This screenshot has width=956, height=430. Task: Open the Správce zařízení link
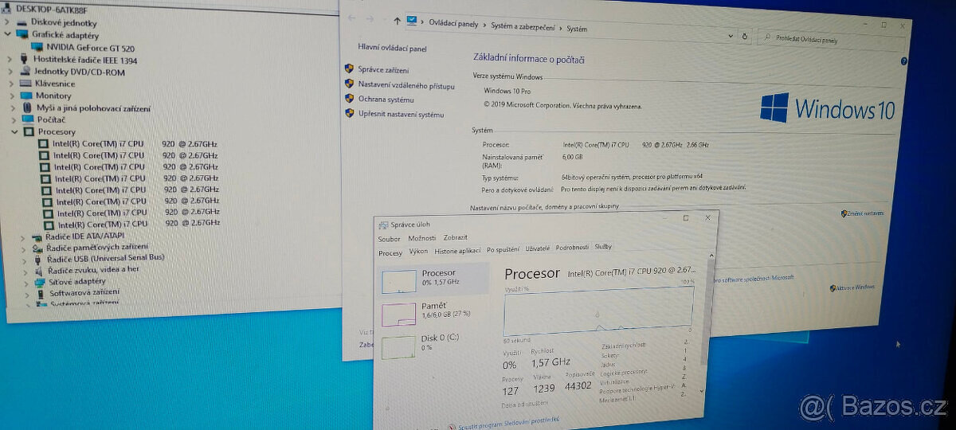[x=383, y=70]
